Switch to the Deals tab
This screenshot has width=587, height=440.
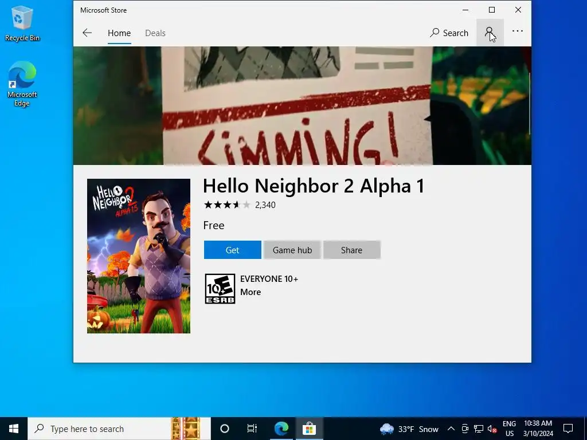coord(155,33)
